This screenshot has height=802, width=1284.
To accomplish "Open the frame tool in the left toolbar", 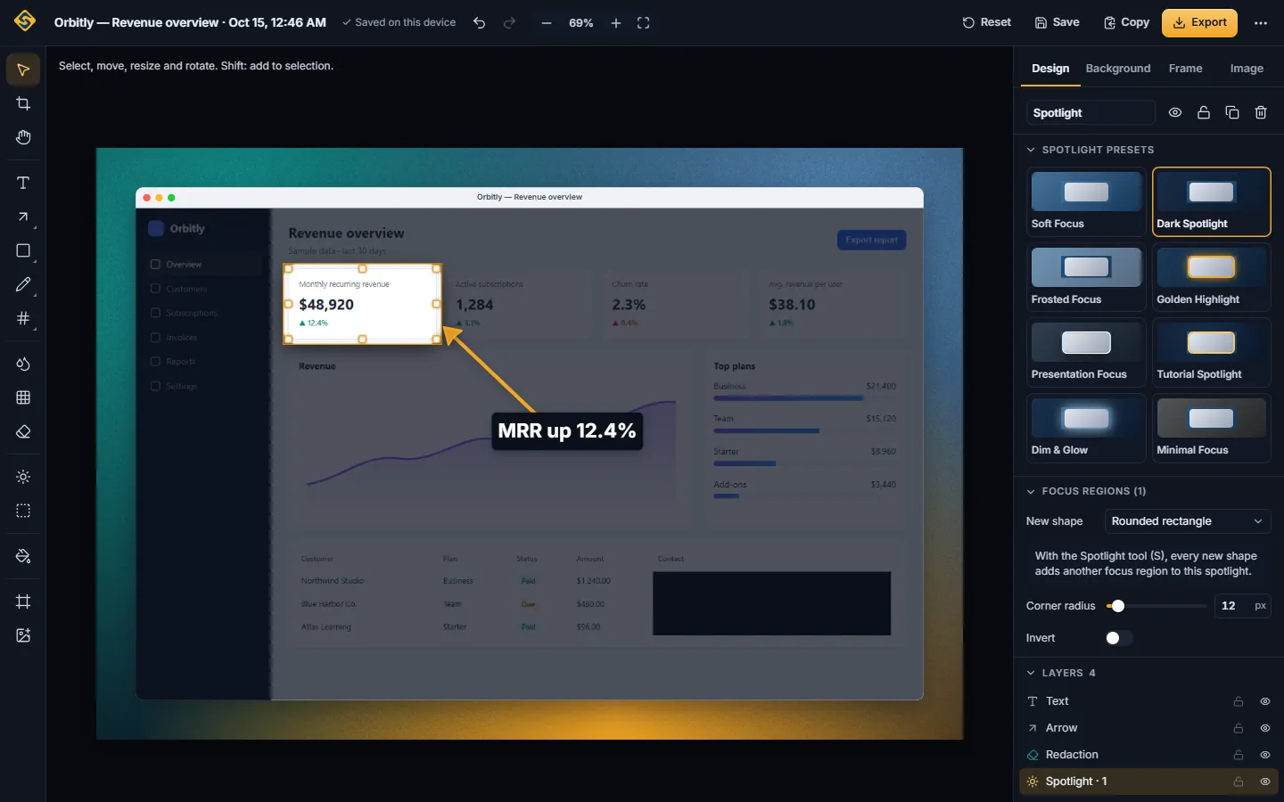I will pyautogui.click(x=23, y=601).
